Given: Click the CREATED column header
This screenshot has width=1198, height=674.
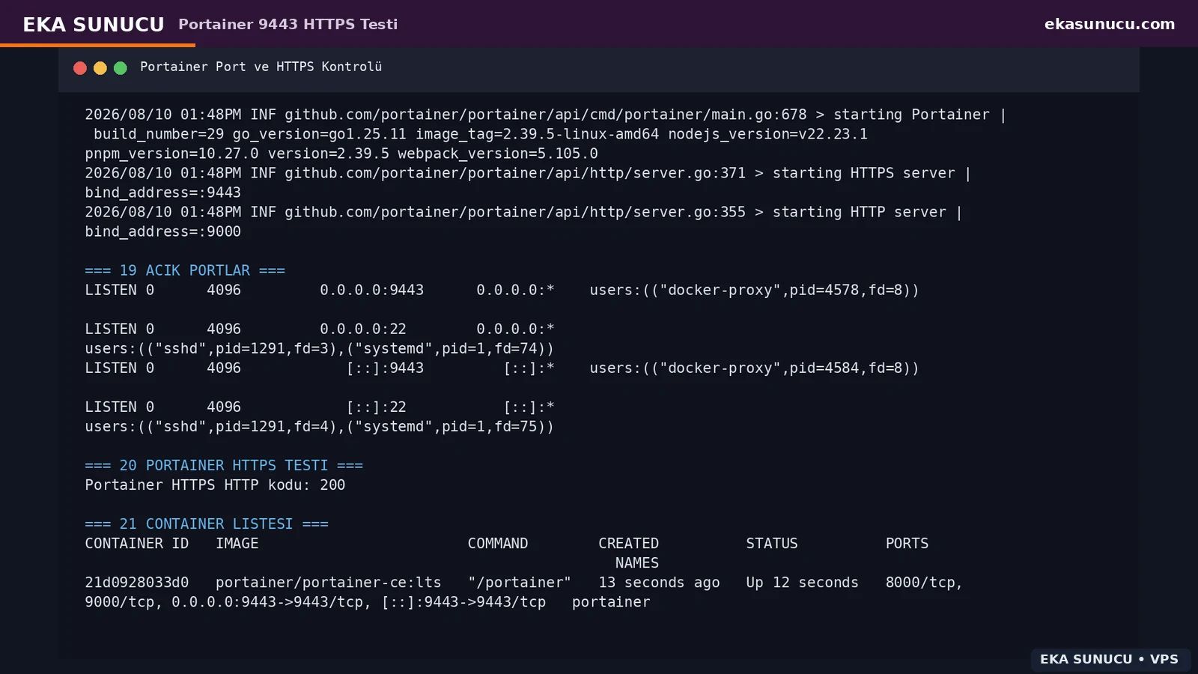Looking at the screenshot, I should 628,543.
